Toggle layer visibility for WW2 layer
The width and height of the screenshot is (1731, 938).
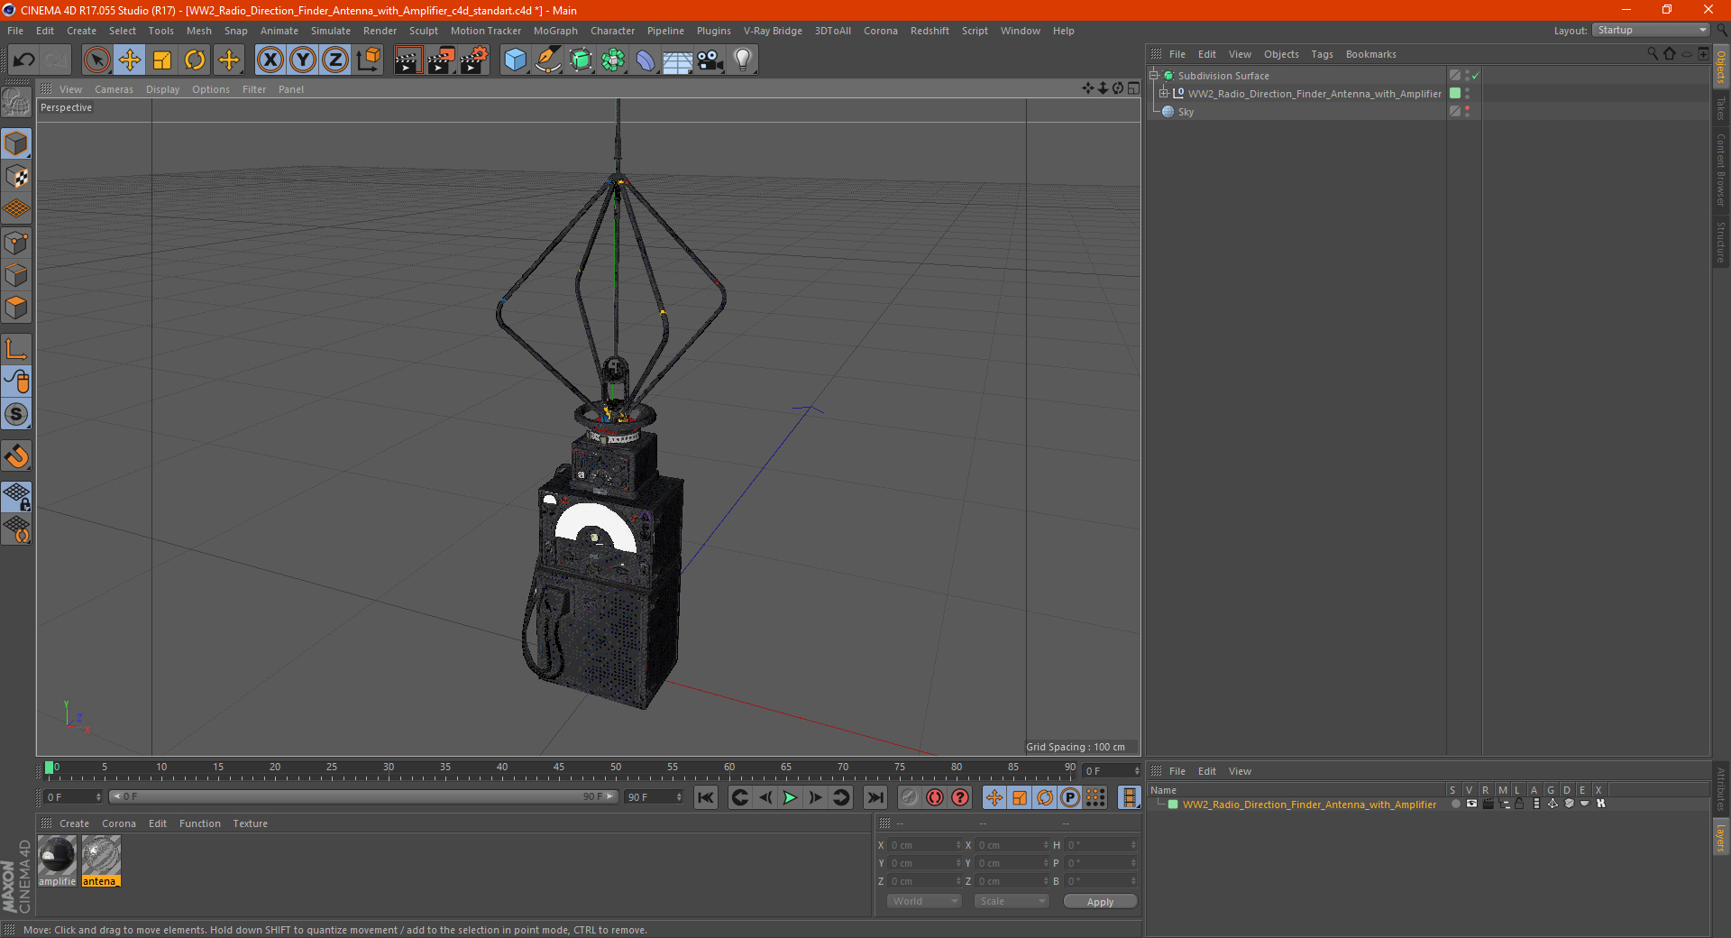click(x=1471, y=804)
